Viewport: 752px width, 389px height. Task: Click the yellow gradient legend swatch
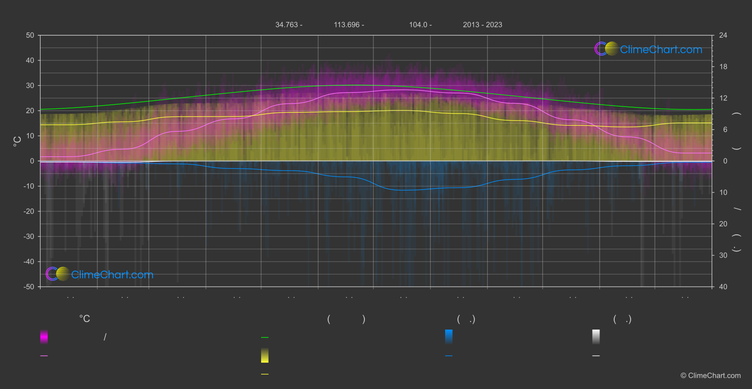pos(265,356)
